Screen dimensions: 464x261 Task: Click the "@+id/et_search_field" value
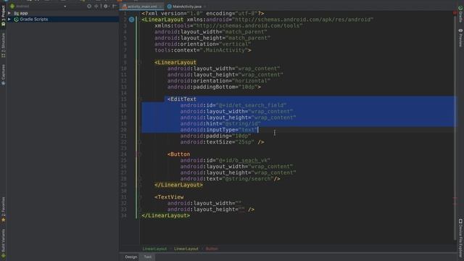click(252, 105)
